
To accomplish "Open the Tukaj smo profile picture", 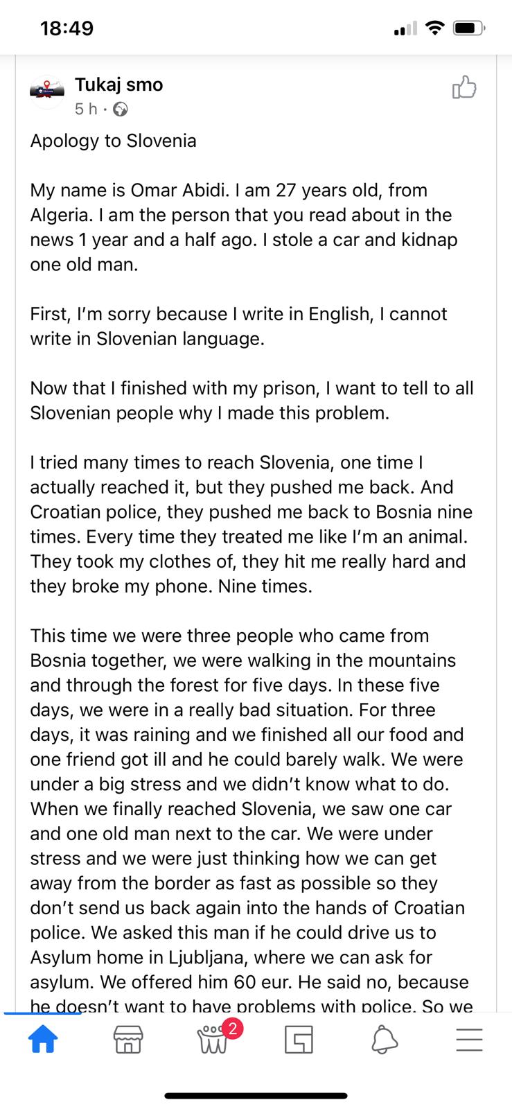I will coord(47,91).
